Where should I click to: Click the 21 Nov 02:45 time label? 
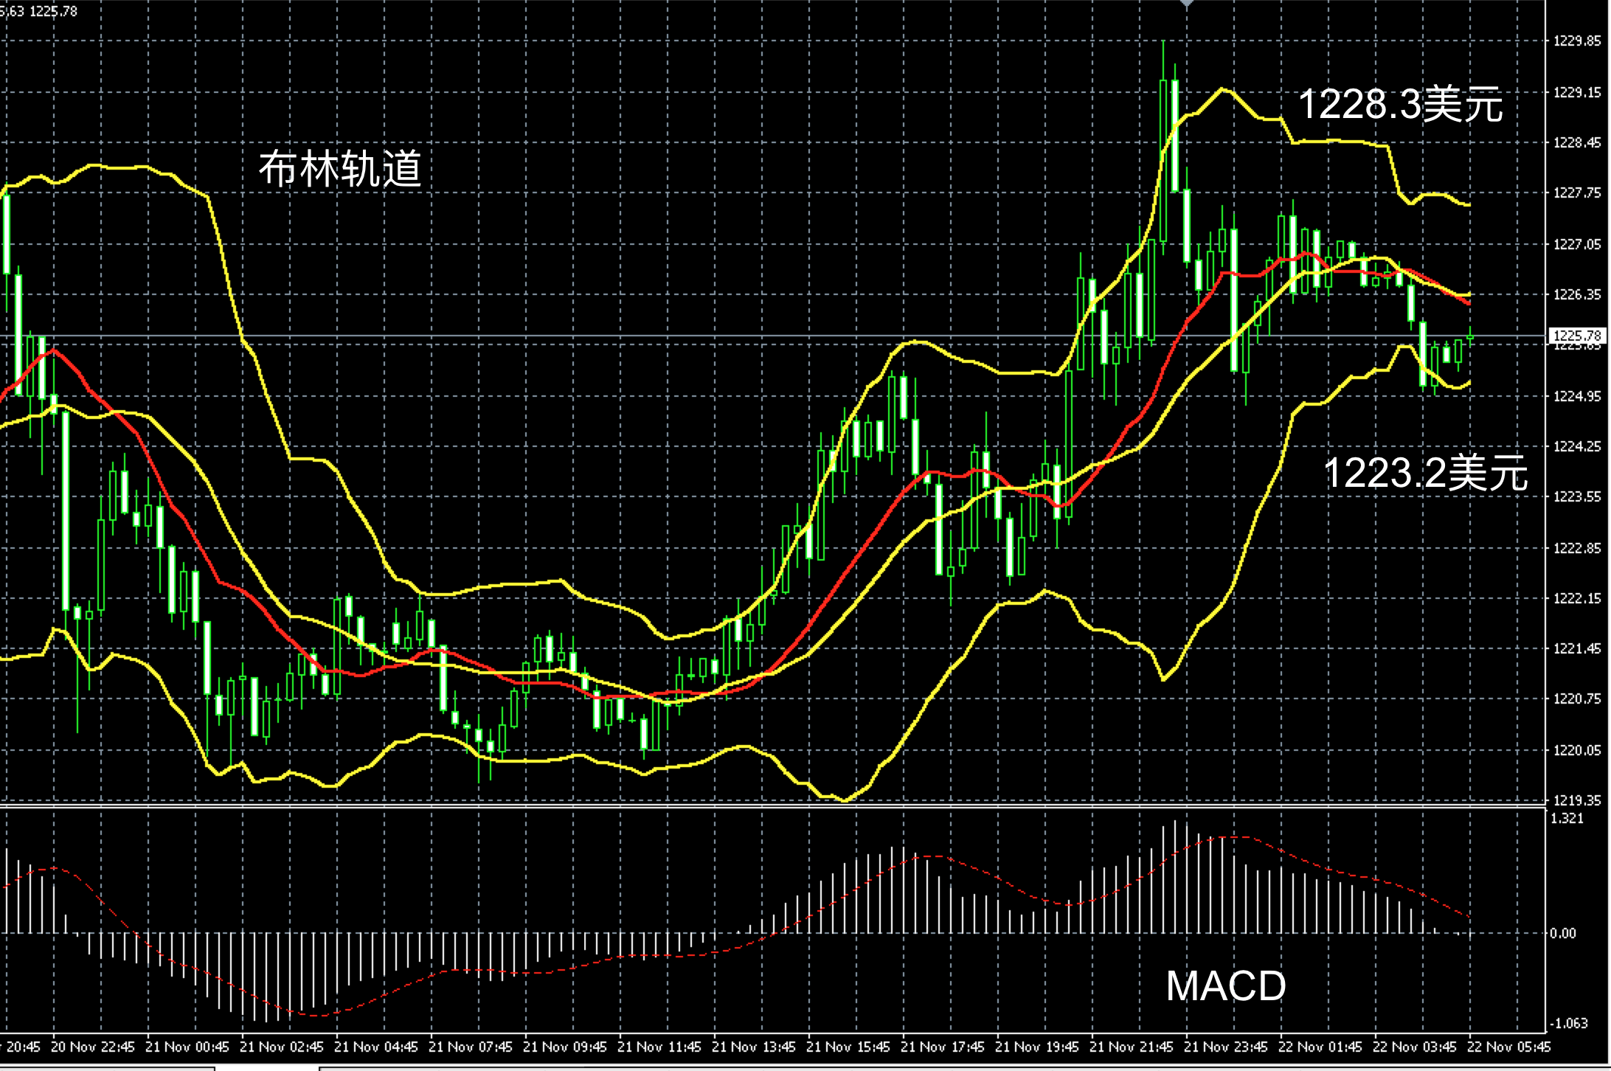coord(282,1047)
